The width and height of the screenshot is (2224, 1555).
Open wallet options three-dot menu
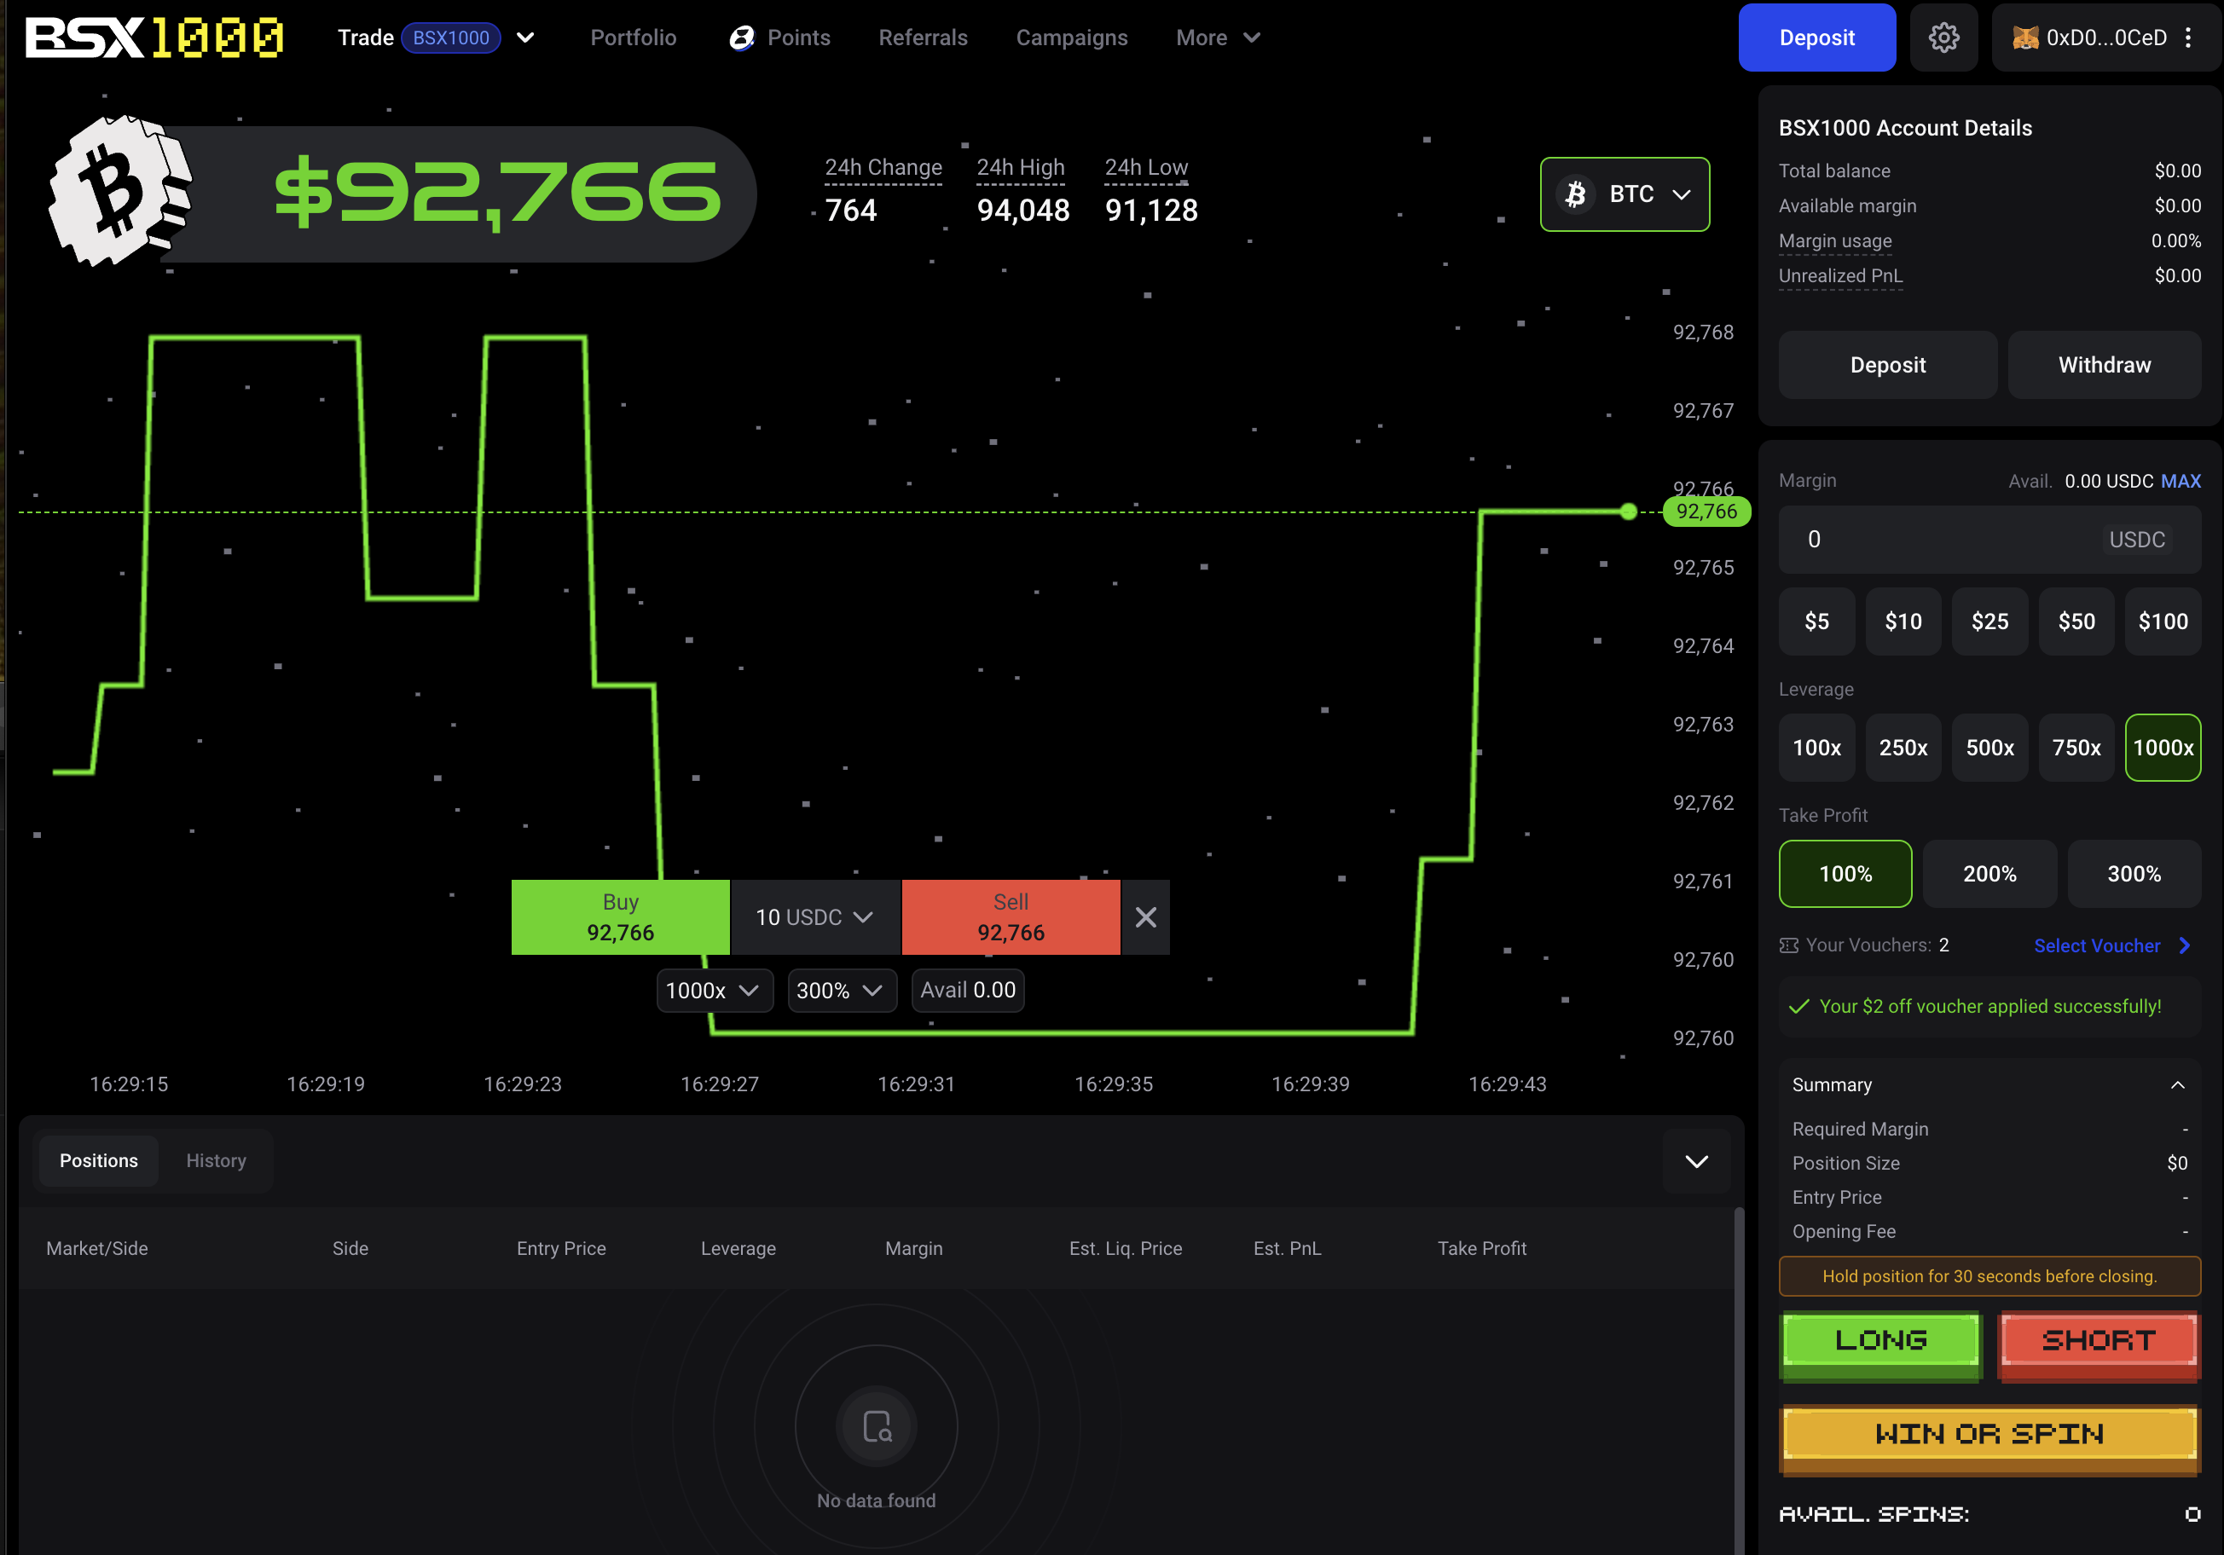click(2188, 38)
